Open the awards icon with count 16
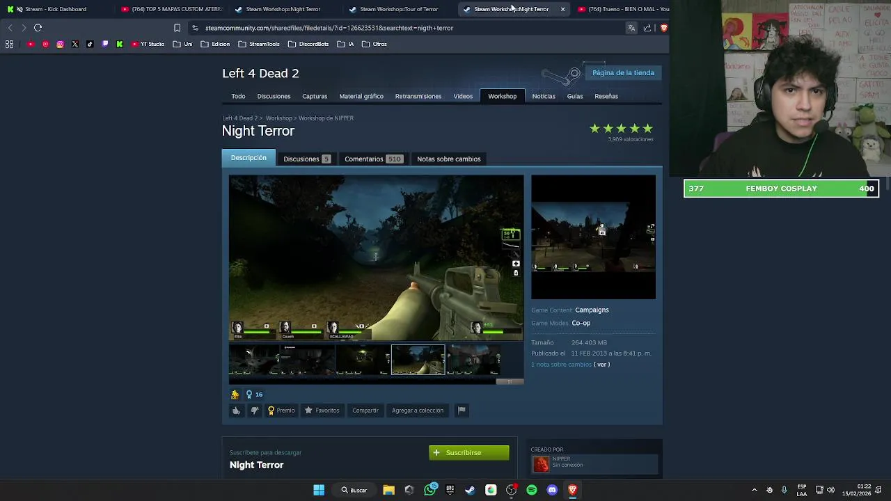Screen dimensions: 891x501 click(254, 395)
